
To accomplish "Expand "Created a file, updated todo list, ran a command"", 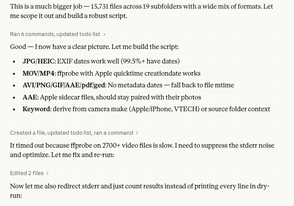I will tap(71, 133).
